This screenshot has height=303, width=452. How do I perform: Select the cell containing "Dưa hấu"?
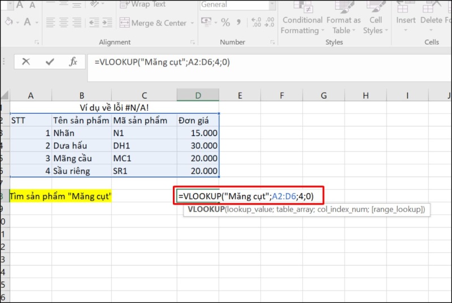81,146
